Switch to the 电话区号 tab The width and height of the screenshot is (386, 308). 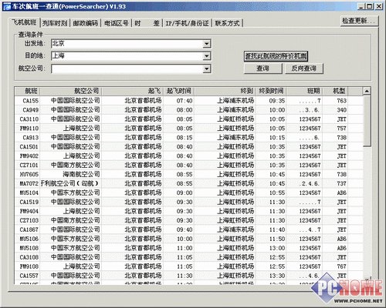click(x=116, y=23)
